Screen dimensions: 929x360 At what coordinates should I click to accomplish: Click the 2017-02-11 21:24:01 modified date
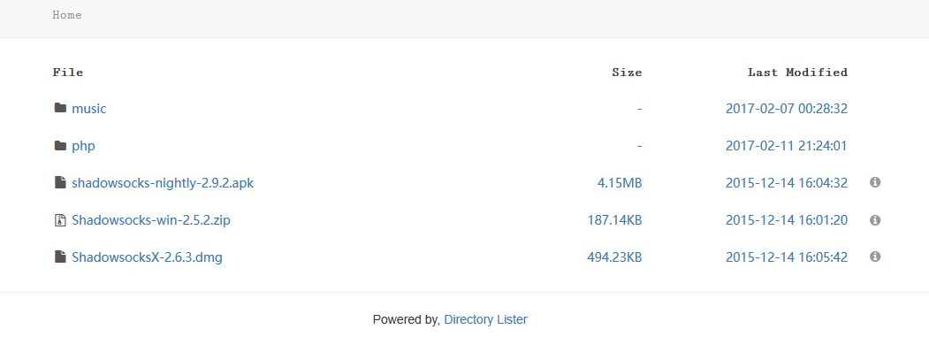787,146
